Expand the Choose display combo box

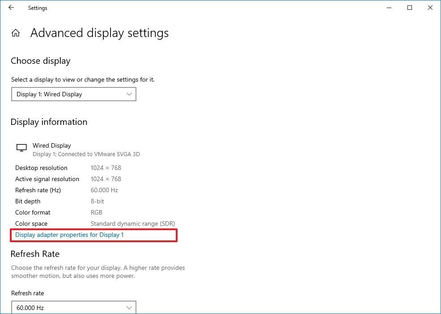74,94
